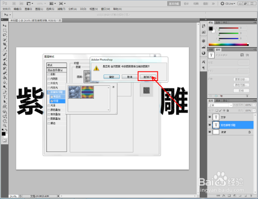Select the Zoom magnifier tool
258x199 pixels.
point(5,125)
